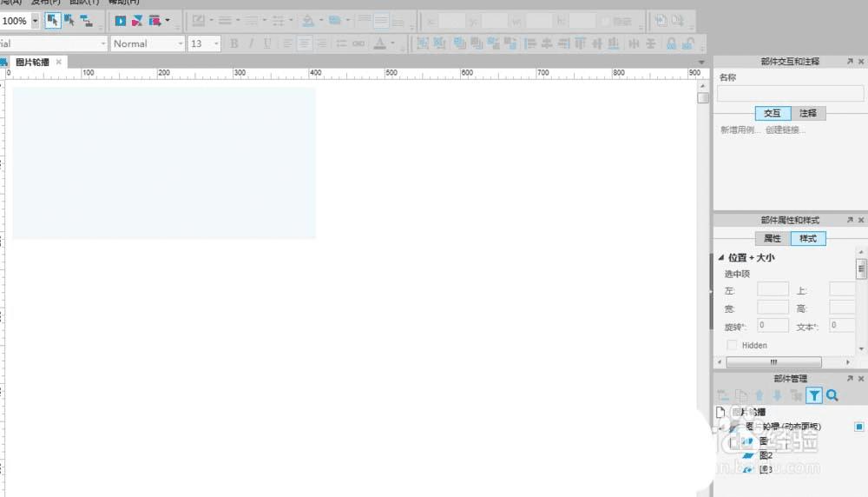
Task: Click the 左 position input field
Action: pos(773,289)
